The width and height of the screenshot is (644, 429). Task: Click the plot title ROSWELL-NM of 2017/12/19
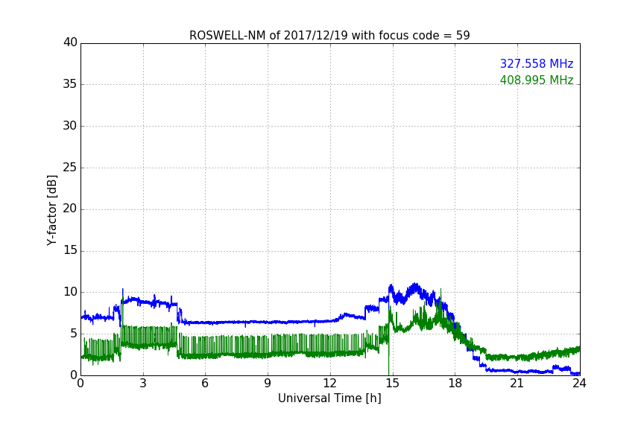329,36
